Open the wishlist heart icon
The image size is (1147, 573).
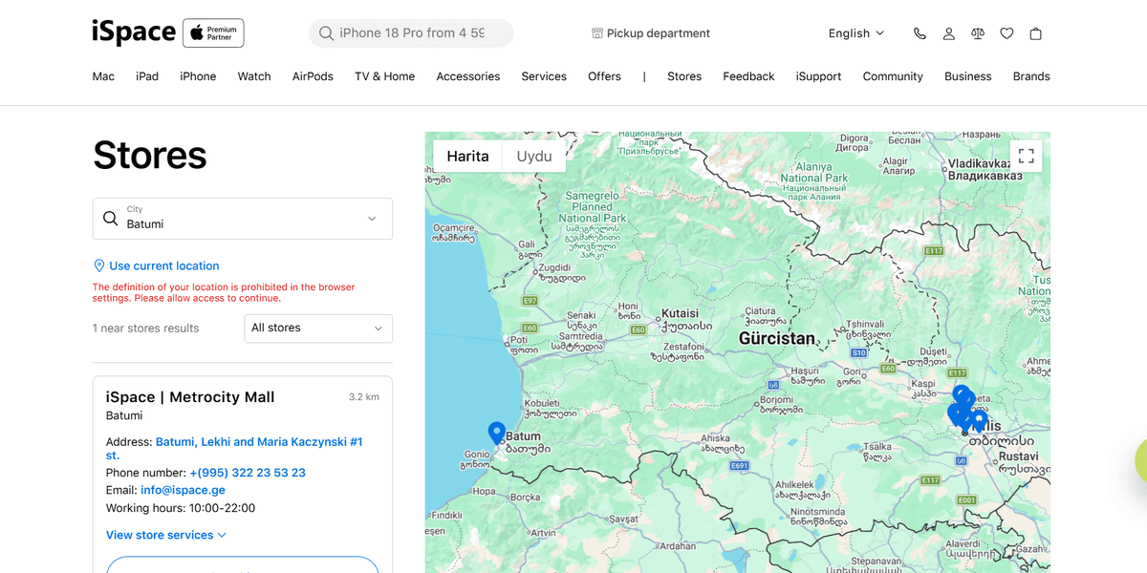coord(1006,33)
